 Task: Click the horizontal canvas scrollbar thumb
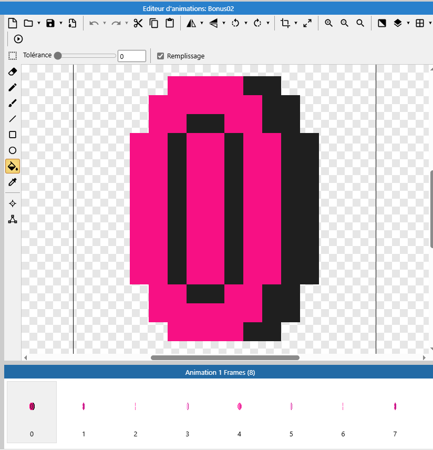point(225,357)
